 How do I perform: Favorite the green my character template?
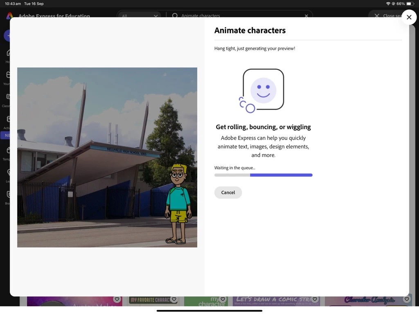click(223, 299)
